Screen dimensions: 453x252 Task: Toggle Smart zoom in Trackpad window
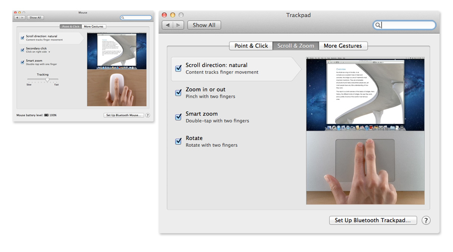tap(178, 117)
